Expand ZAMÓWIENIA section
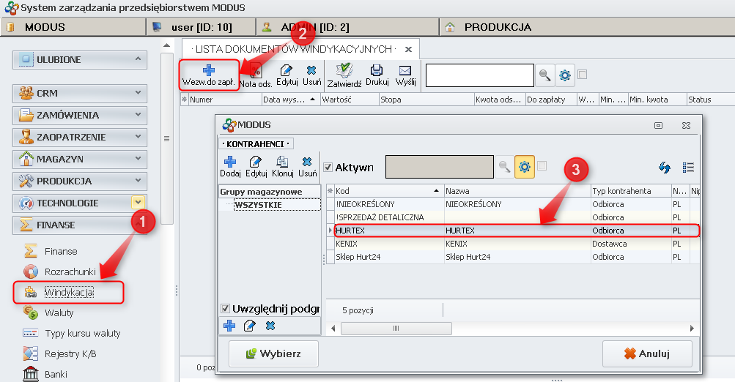The width and height of the screenshot is (735, 382). [x=138, y=115]
